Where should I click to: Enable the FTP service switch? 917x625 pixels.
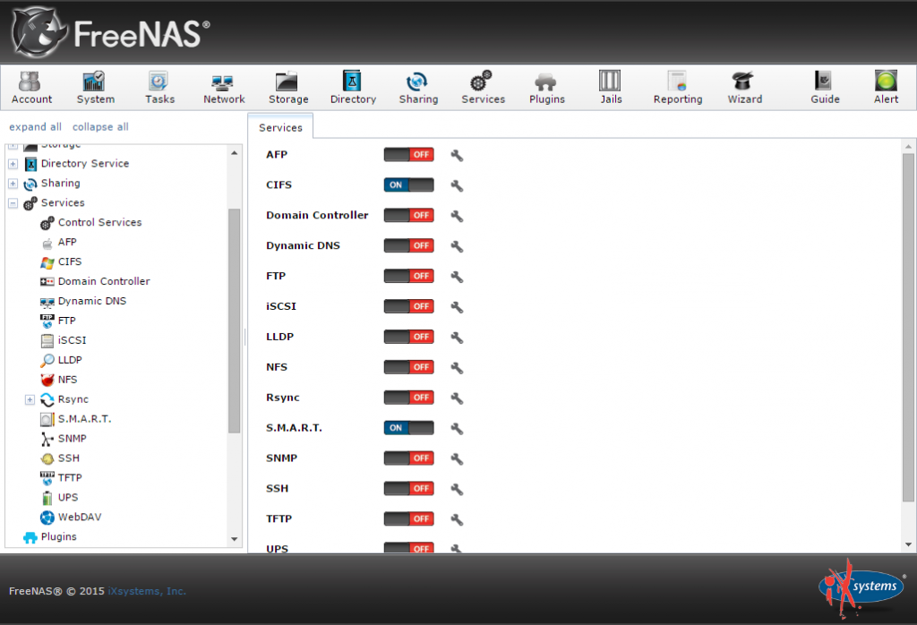point(408,275)
